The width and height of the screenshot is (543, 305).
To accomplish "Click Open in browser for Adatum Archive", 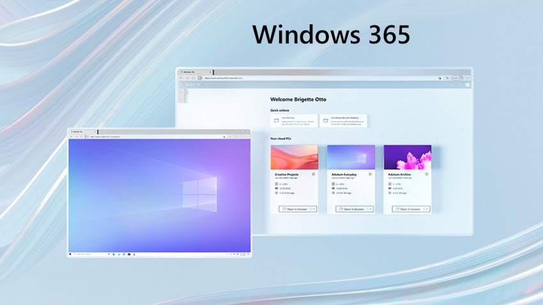I will pyautogui.click(x=408, y=209).
